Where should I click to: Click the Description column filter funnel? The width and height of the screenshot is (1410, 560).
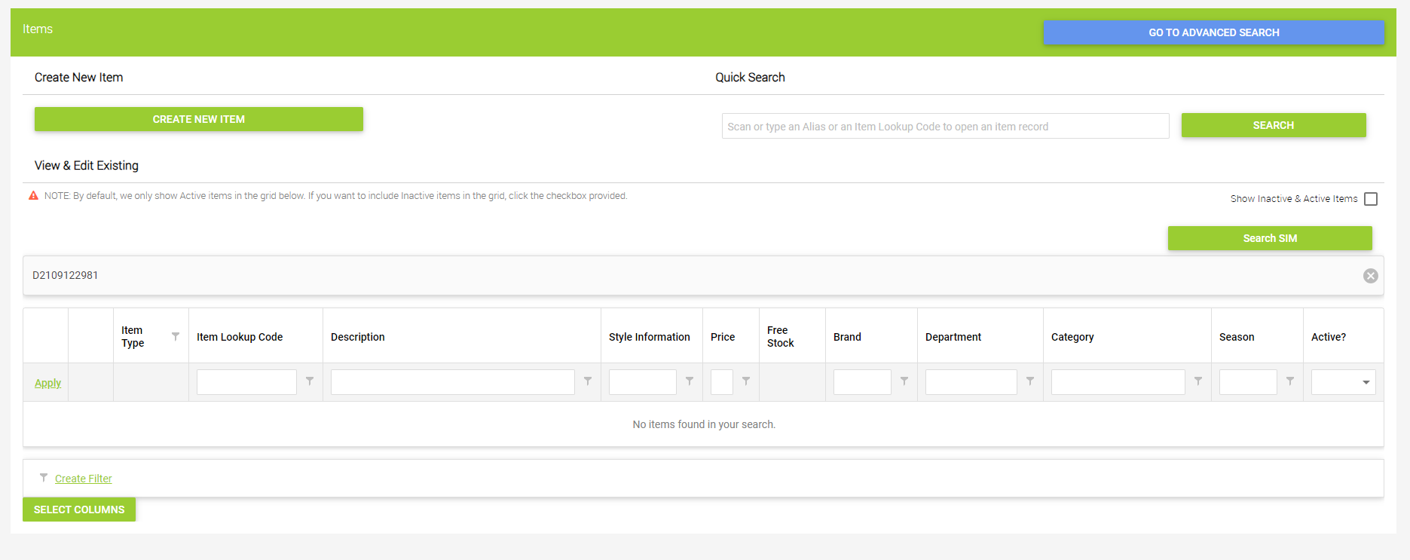(x=588, y=381)
